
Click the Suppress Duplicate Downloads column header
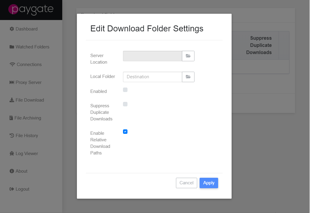[259, 45]
